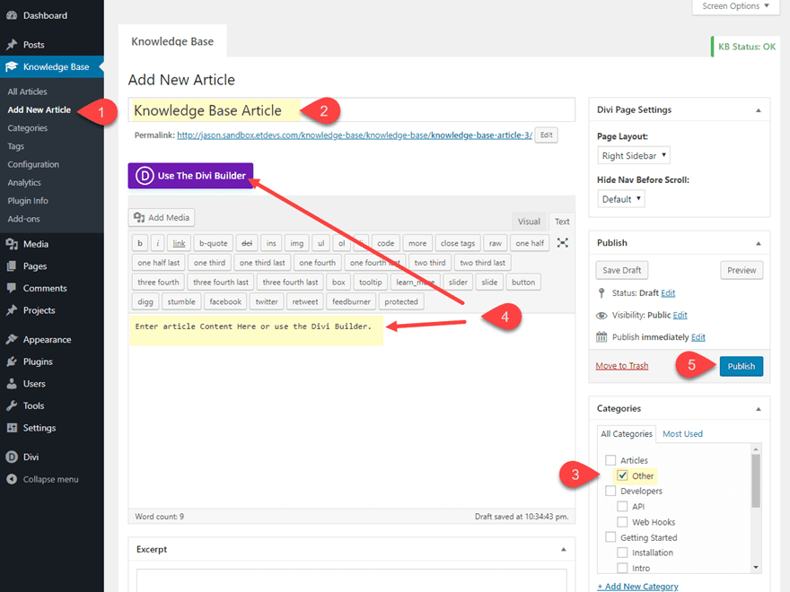Apply bold with the b toolbar button
This screenshot has height=592, width=790.
[139, 242]
